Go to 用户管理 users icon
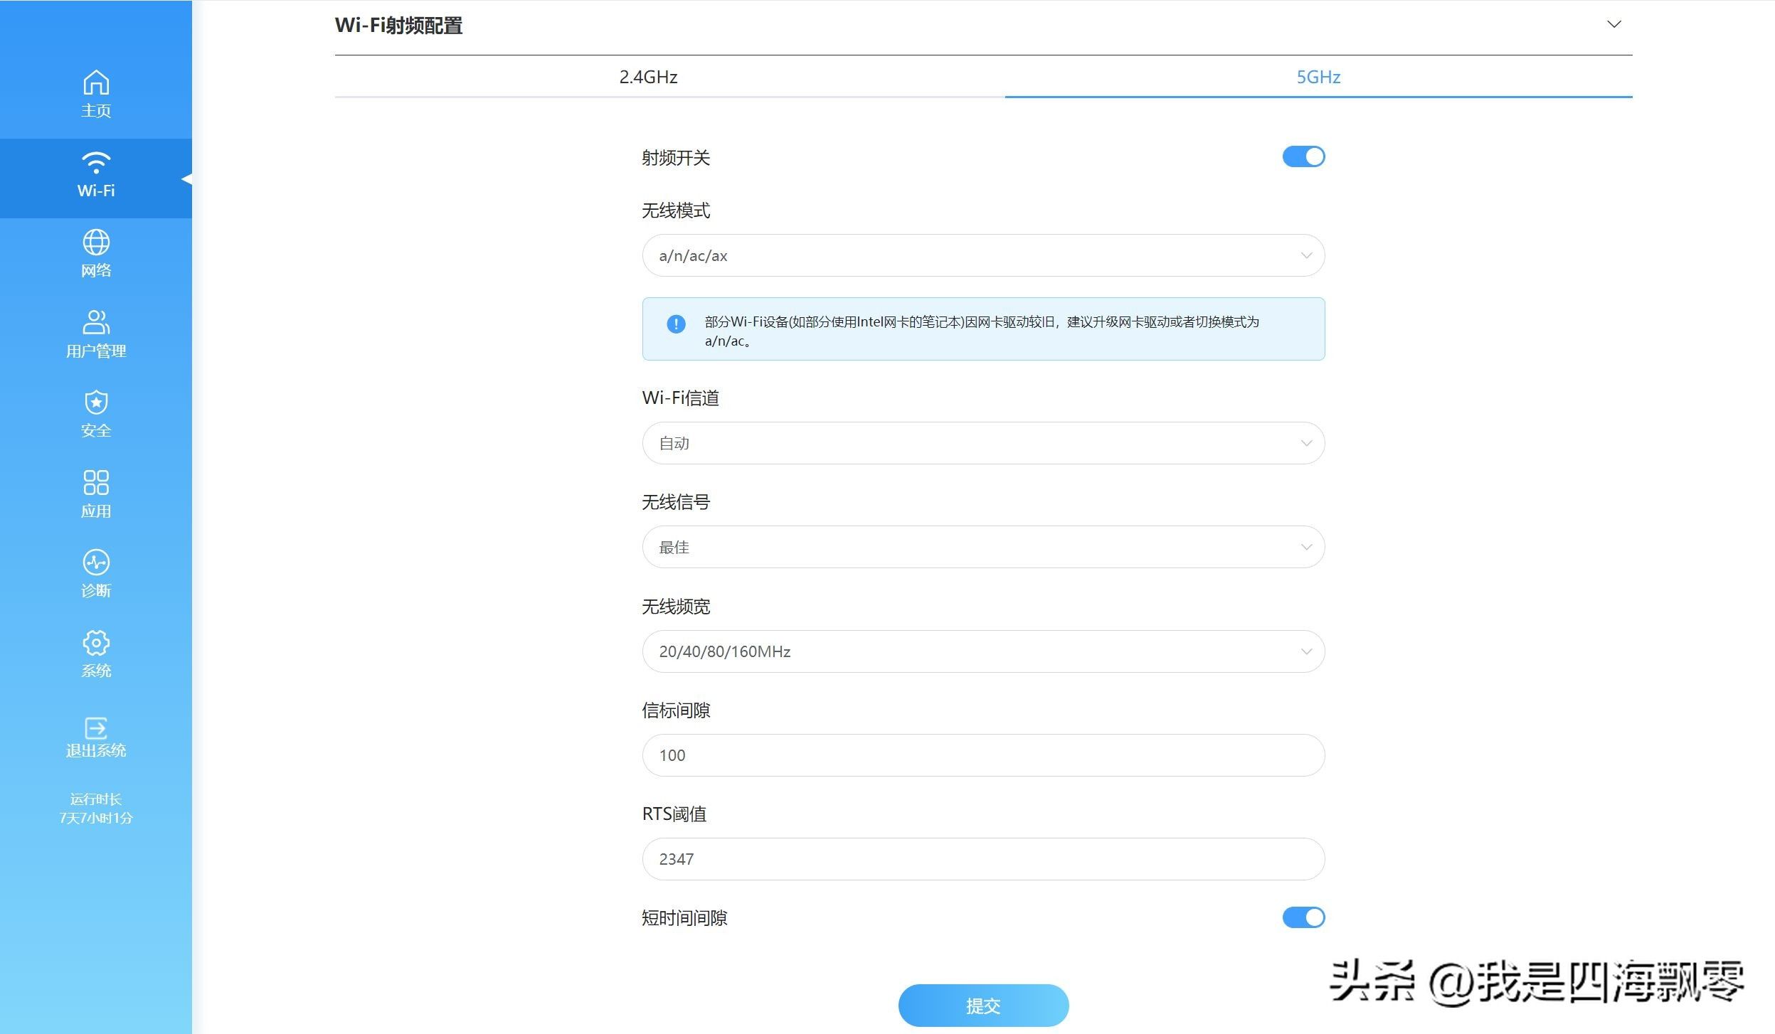This screenshot has width=1775, height=1034. [96, 322]
